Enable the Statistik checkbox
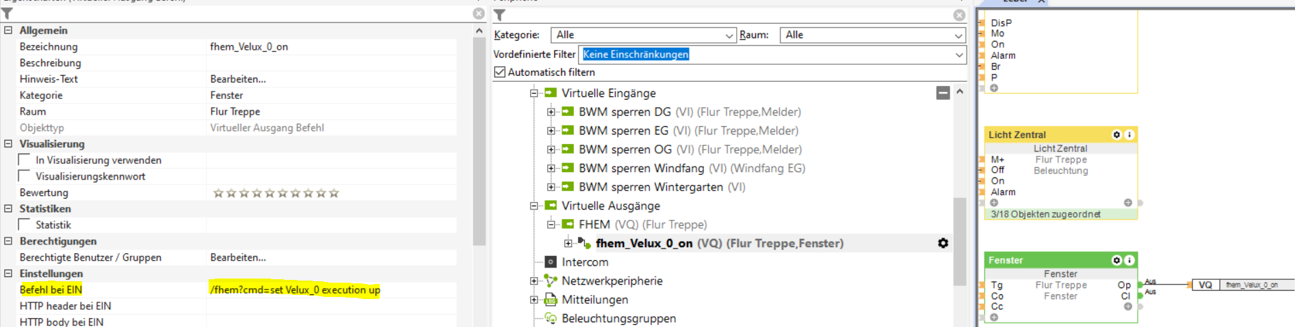This screenshot has width=1295, height=327. tap(24, 225)
